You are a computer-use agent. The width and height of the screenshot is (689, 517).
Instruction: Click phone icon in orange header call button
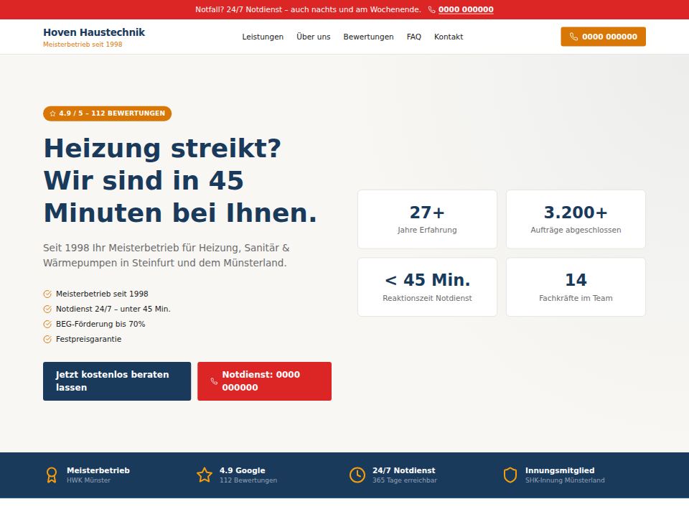(573, 37)
